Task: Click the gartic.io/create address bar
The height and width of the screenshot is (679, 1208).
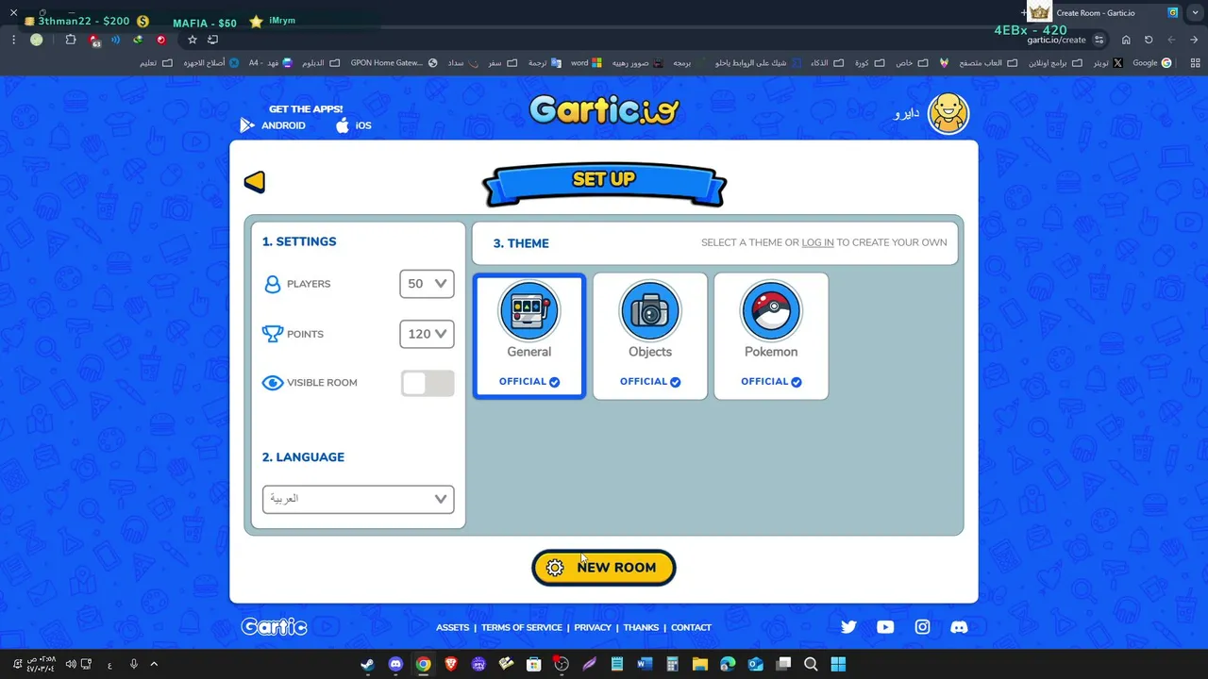Action: click(1056, 40)
